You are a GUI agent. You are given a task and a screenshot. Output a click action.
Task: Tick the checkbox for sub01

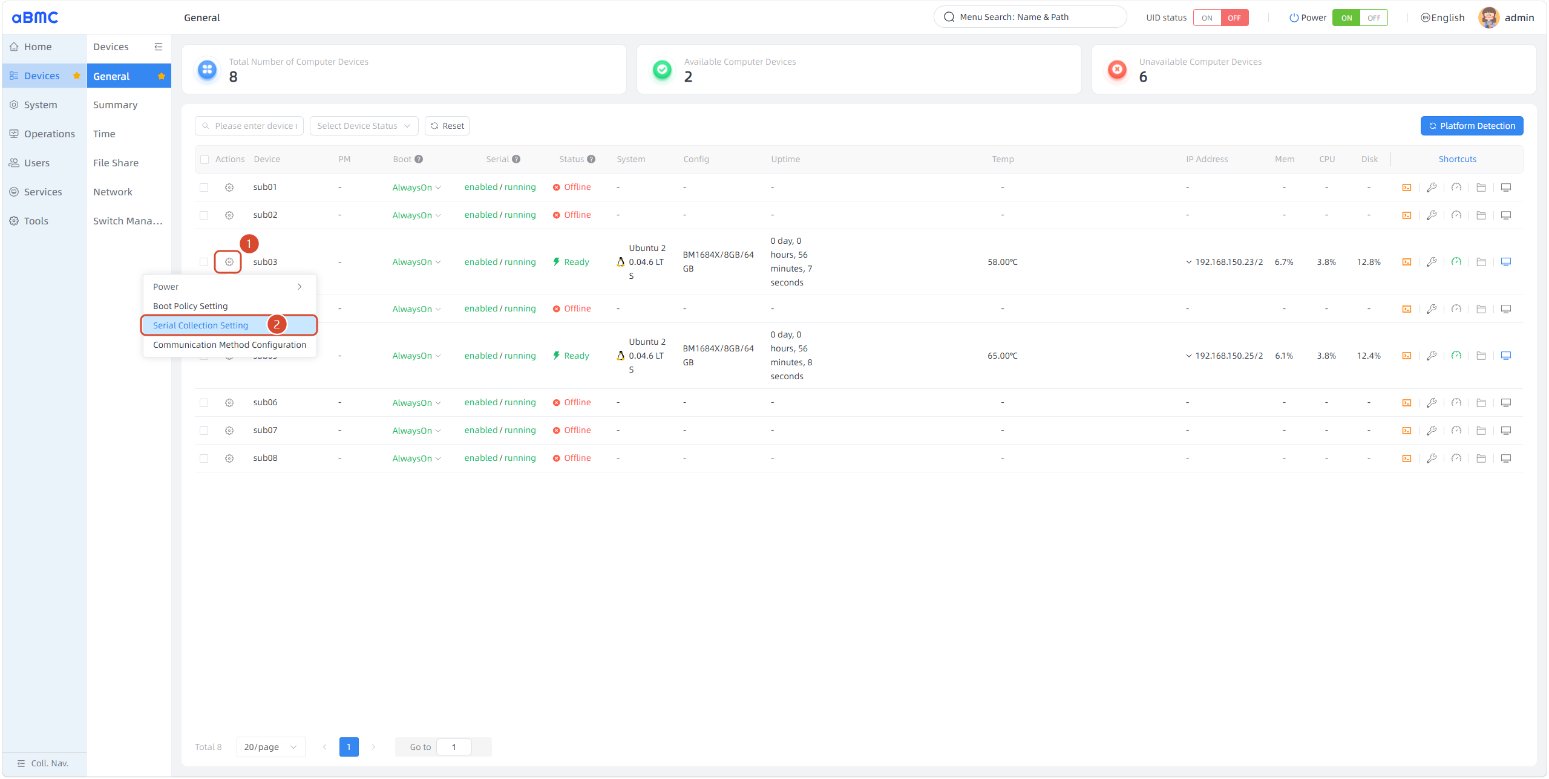pyautogui.click(x=204, y=187)
